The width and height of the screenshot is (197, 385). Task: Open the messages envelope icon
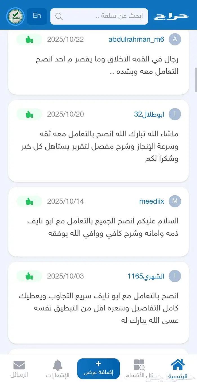pos(19,364)
